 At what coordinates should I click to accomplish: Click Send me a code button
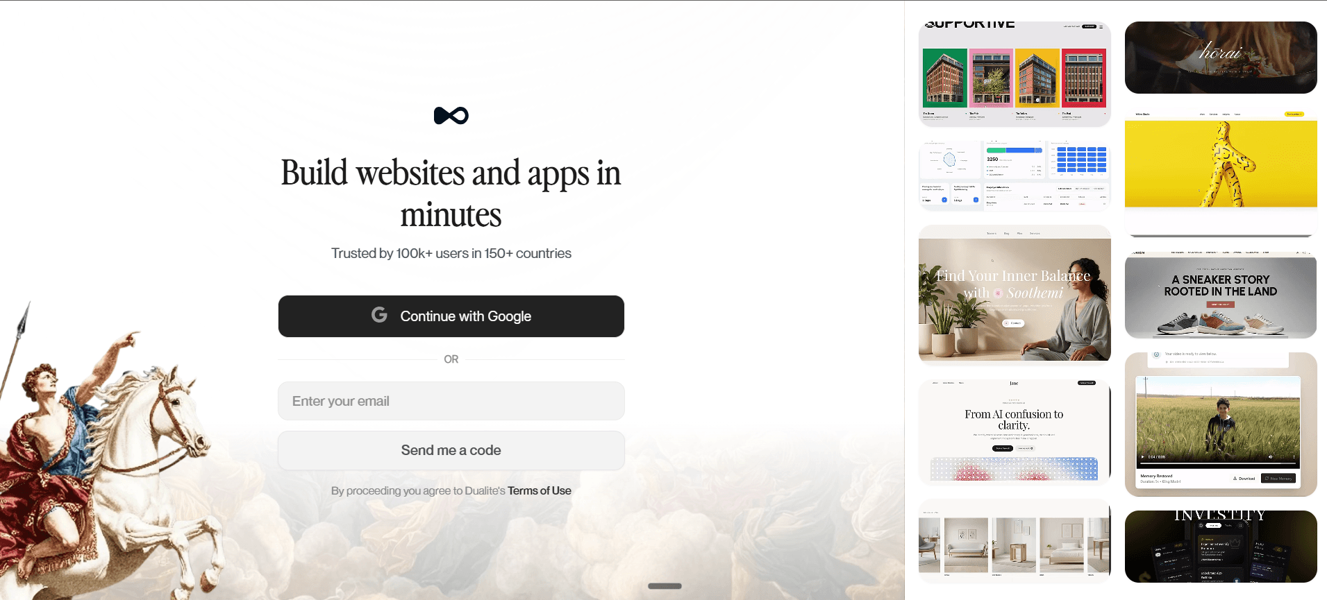451,450
